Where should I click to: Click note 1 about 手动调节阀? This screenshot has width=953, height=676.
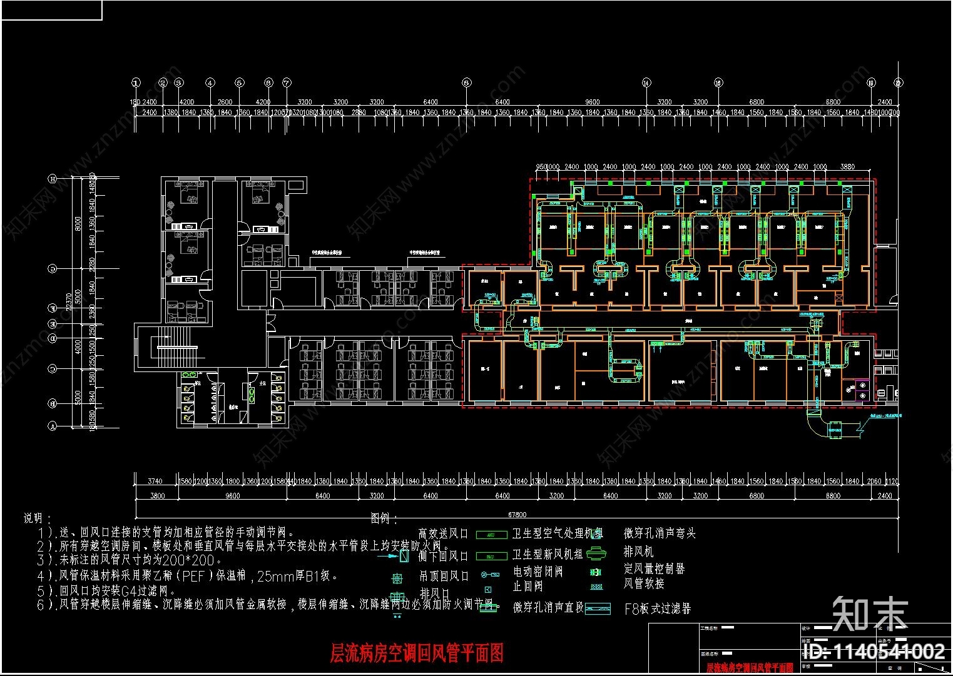(166, 533)
